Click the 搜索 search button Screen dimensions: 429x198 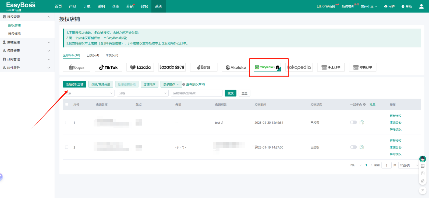[231, 93]
